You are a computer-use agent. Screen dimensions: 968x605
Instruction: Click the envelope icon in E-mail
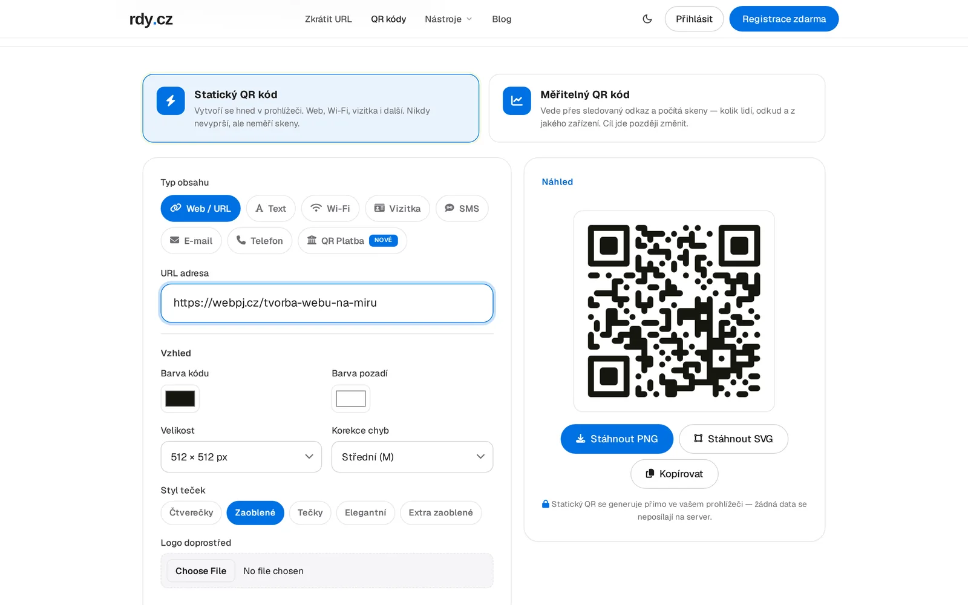click(174, 240)
